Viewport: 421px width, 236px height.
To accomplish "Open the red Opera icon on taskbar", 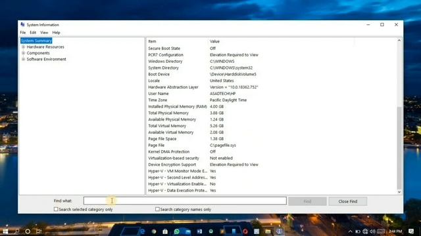I will [245, 231].
